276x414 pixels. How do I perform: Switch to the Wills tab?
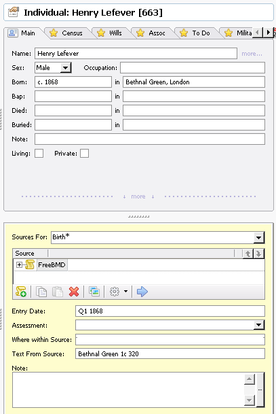click(110, 33)
